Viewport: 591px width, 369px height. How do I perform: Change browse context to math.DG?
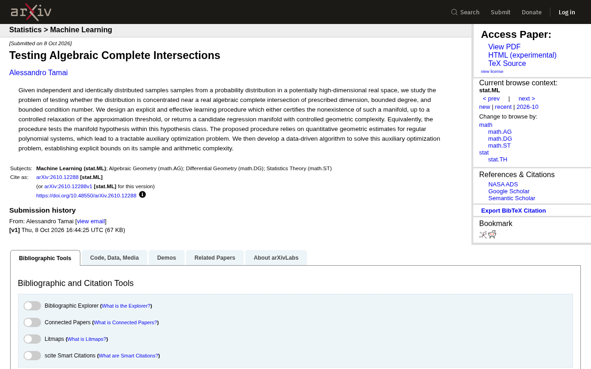coord(500,139)
